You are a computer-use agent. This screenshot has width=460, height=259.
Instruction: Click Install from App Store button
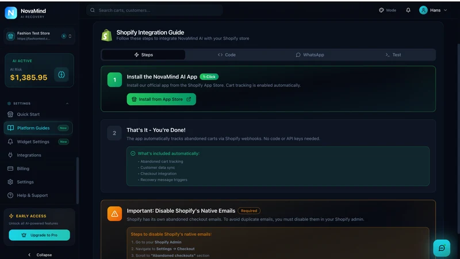point(162,99)
